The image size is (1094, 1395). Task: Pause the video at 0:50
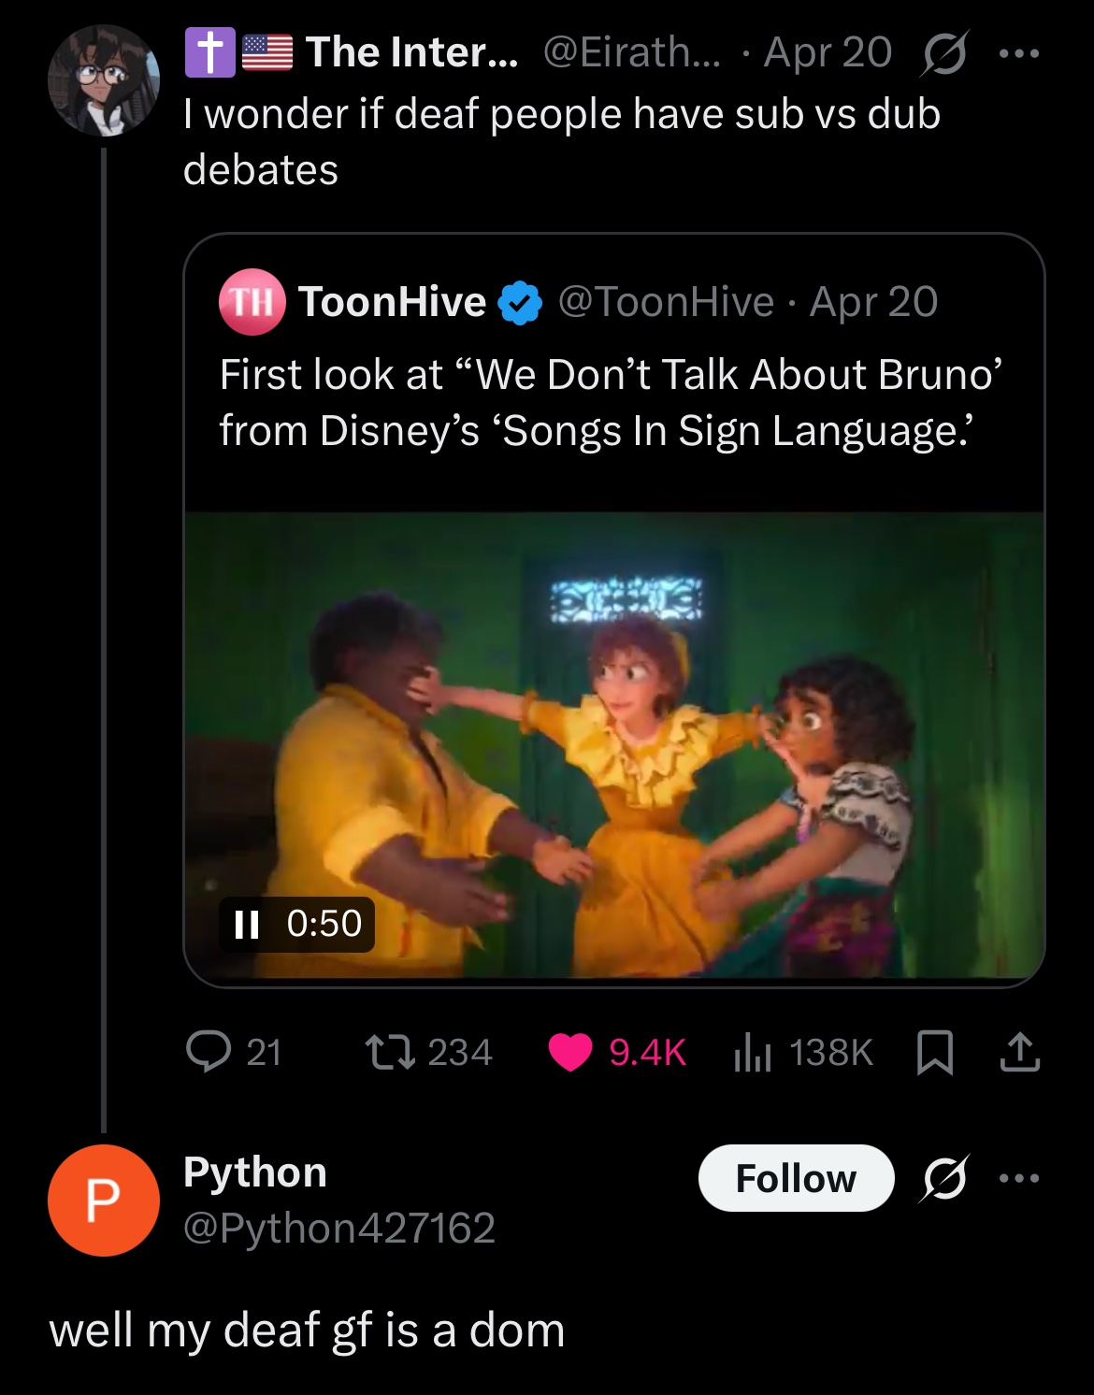coord(247,924)
